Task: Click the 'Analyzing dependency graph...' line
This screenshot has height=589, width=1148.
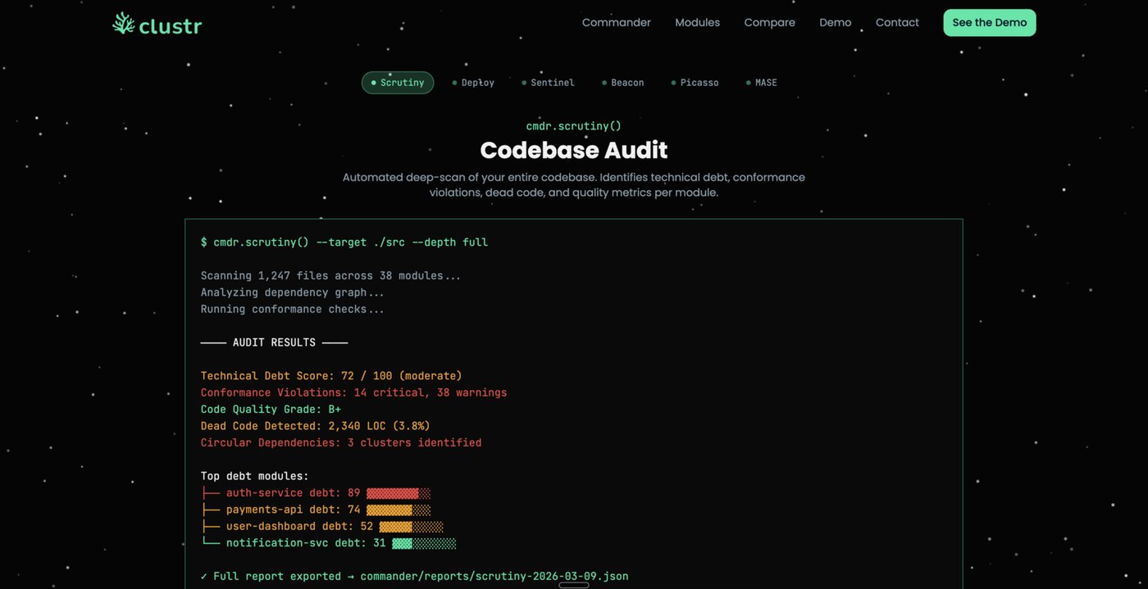Action: [x=293, y=292]
